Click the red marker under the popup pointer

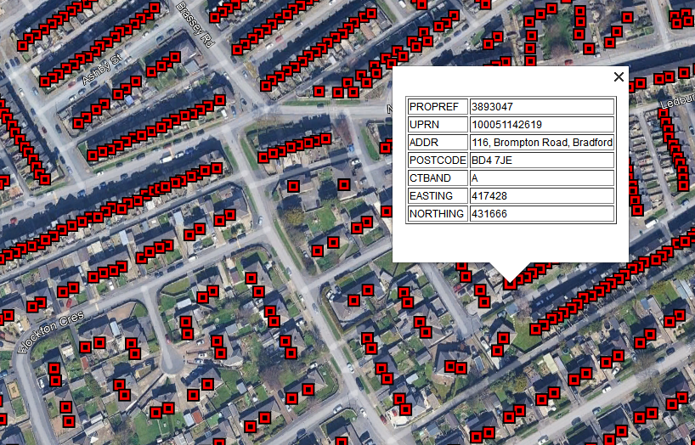pos(510,284)
